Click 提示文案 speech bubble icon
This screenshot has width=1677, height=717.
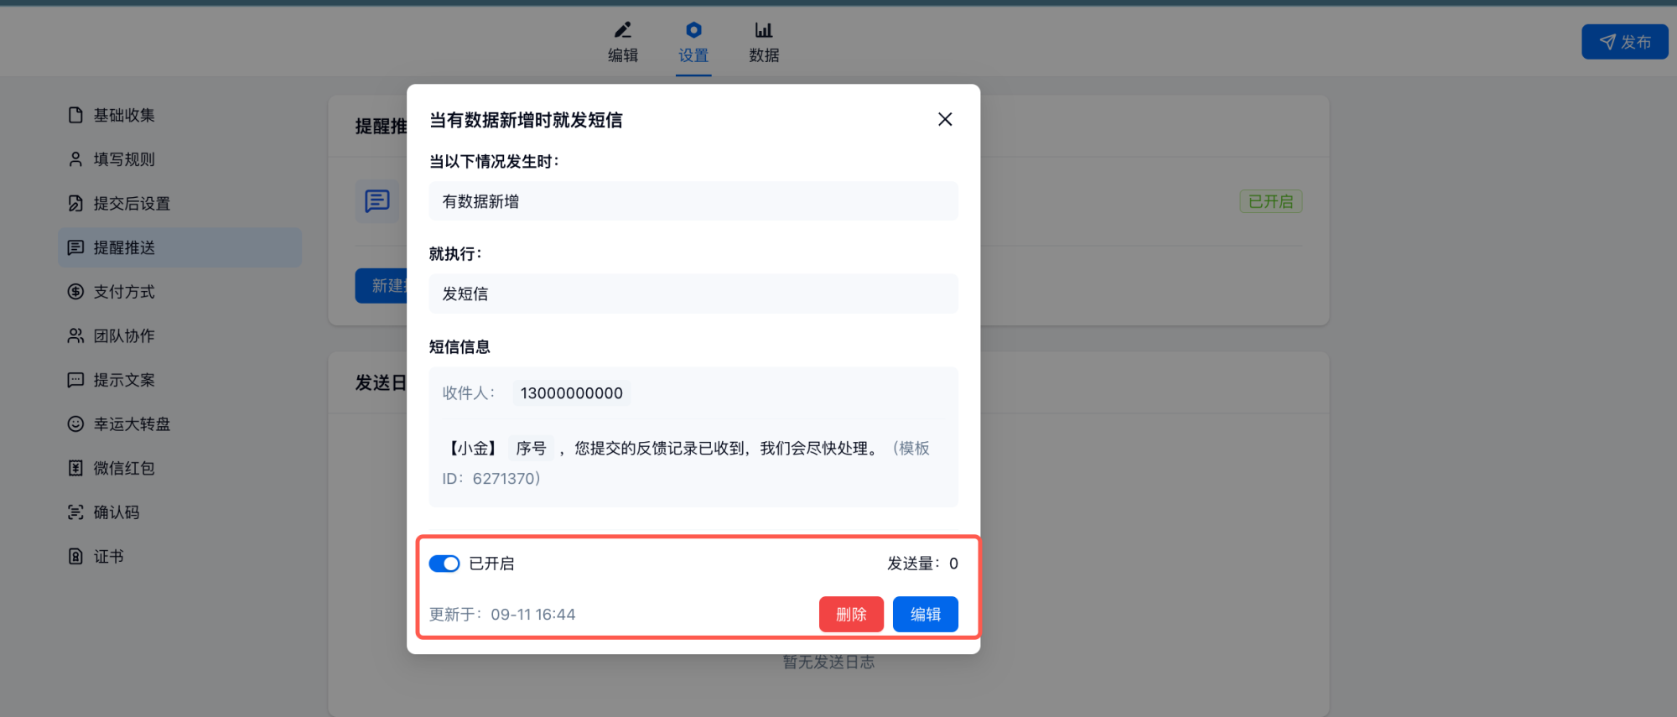pos(75,380)
